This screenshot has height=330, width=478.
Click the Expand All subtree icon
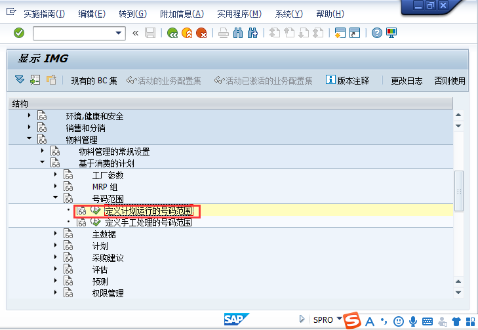[x=20, y=80]
